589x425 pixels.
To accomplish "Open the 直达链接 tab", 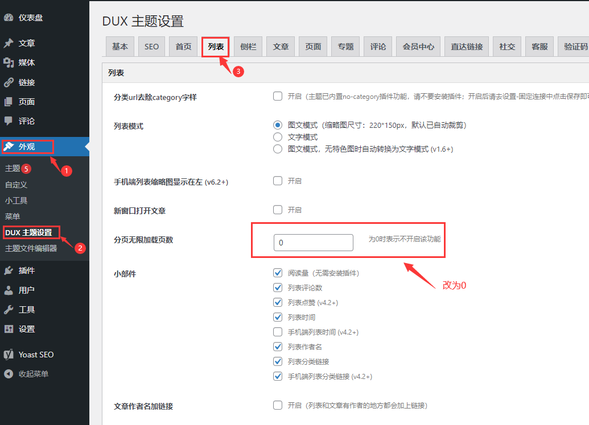I will coord(467,47).
